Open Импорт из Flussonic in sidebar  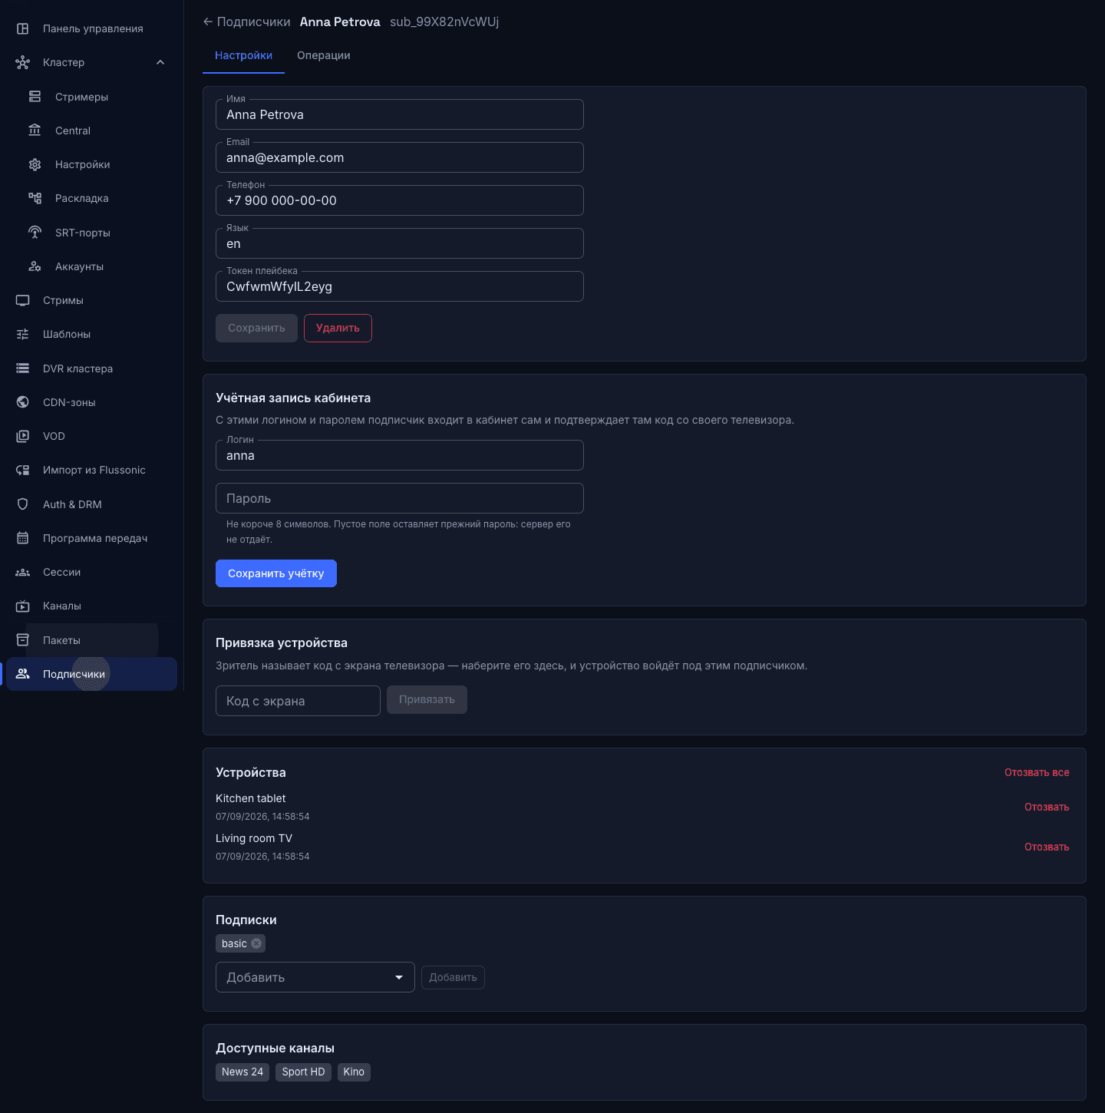pos(92,470)
